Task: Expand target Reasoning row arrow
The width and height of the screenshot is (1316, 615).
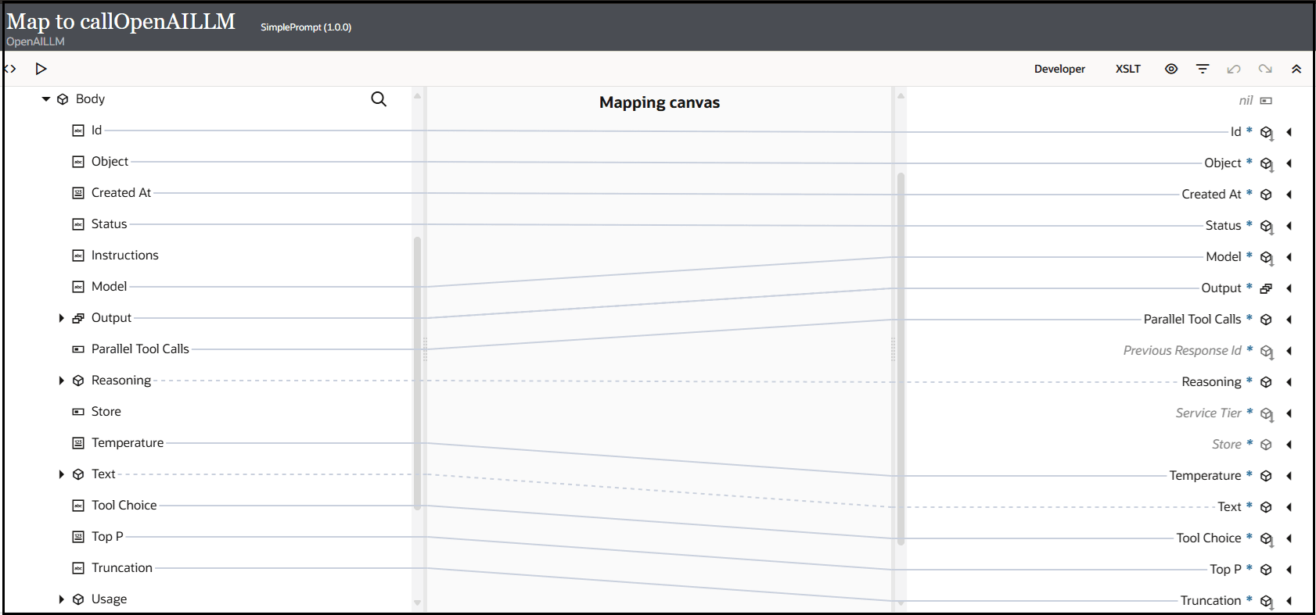Action: pyautogui.click(x=1289, y=382)
